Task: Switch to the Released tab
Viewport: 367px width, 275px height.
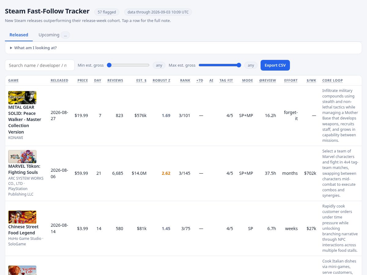Action: (x=19, y=35)
